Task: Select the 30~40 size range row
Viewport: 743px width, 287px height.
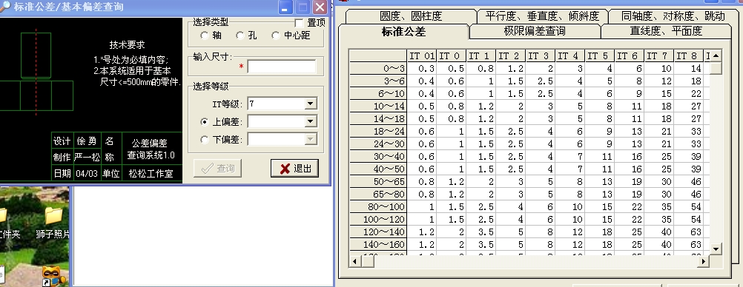Action: (378, 157)
